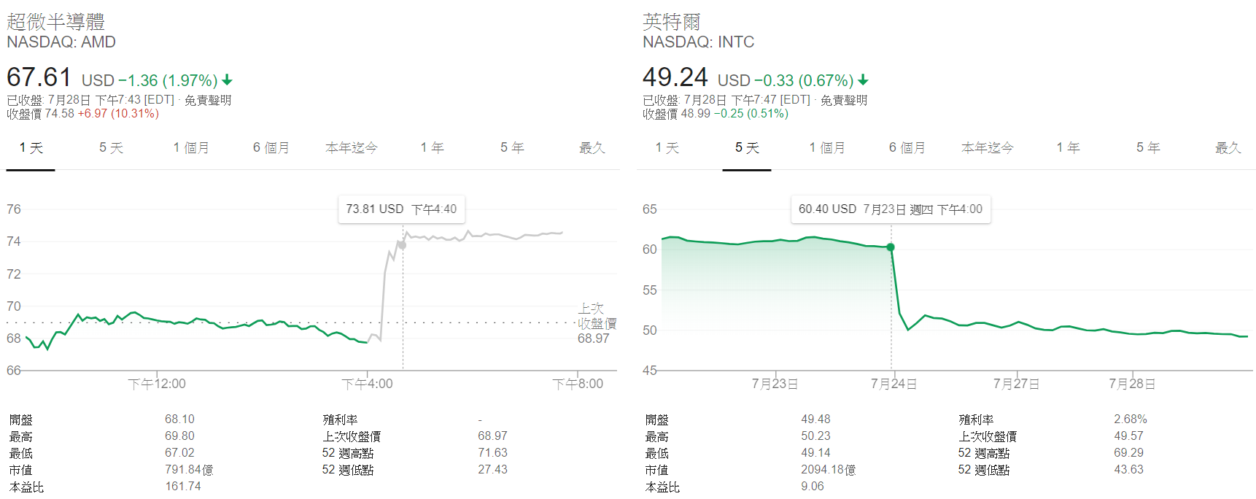Open AMD 本年迄今 chart tab
This screenshot has width=1256, height=499.
[352, 148]
